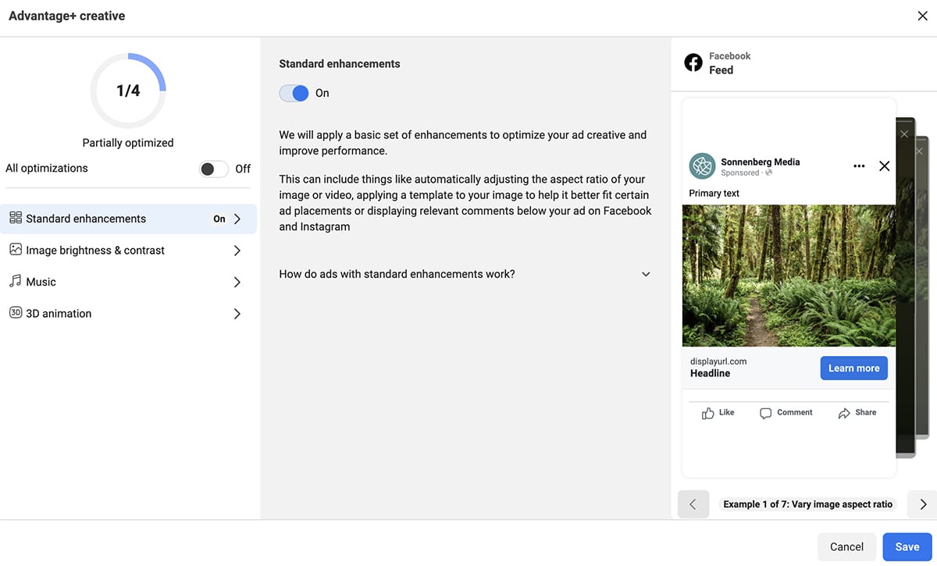937x566 pixels.
Task: Close the Advantage+ creative dialog
Action: tap(922, 16)
